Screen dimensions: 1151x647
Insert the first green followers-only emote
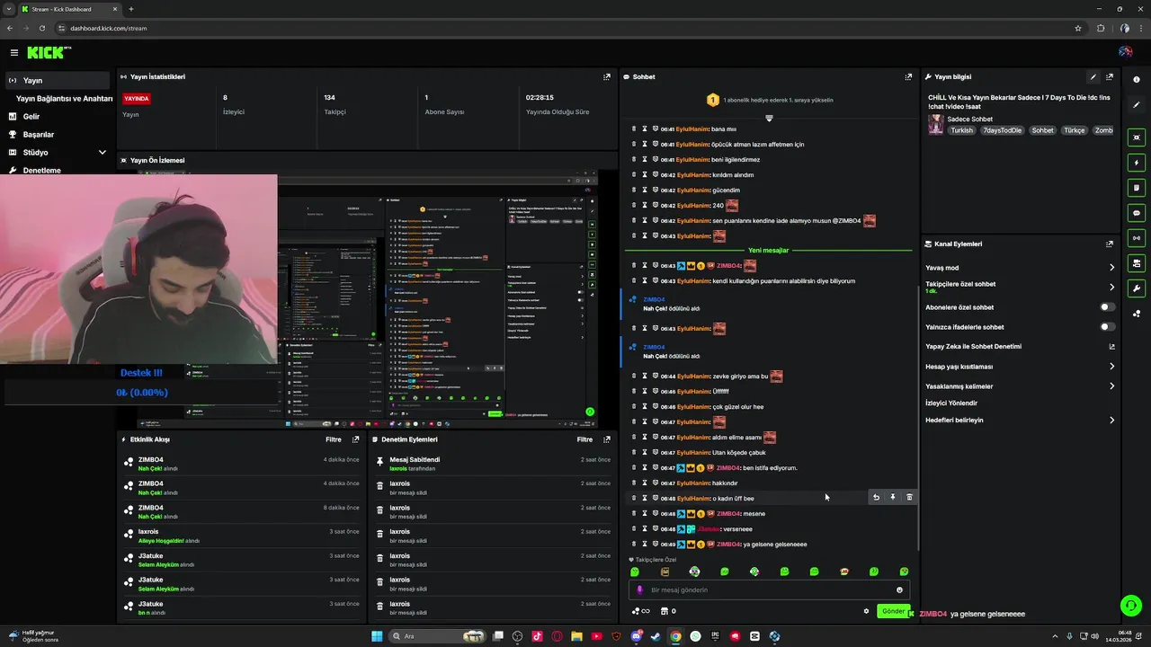pos(635,572)
